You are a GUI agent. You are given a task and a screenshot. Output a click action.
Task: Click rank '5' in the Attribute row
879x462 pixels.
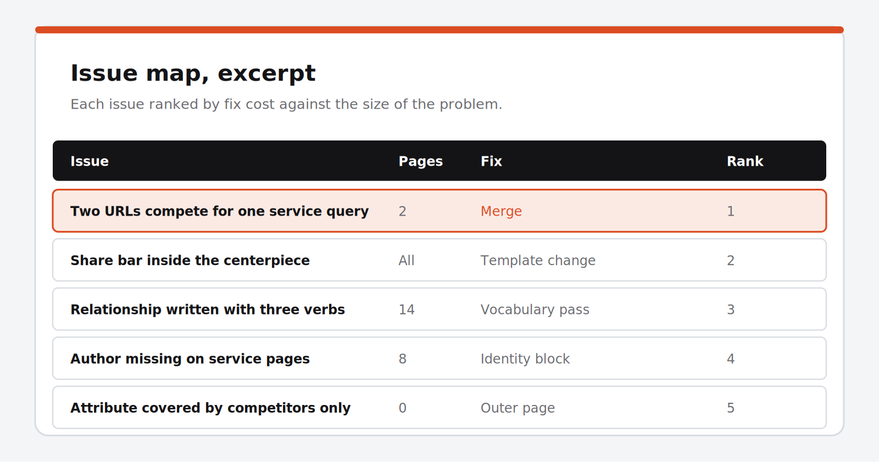(x=731, y=408)
